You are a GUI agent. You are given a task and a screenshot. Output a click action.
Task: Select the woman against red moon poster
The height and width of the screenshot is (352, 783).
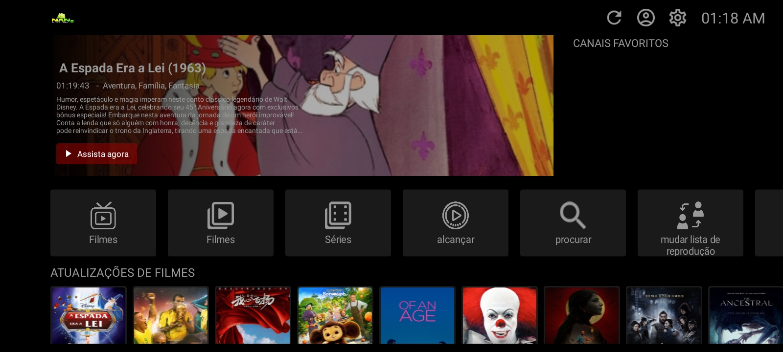(582, 315)
